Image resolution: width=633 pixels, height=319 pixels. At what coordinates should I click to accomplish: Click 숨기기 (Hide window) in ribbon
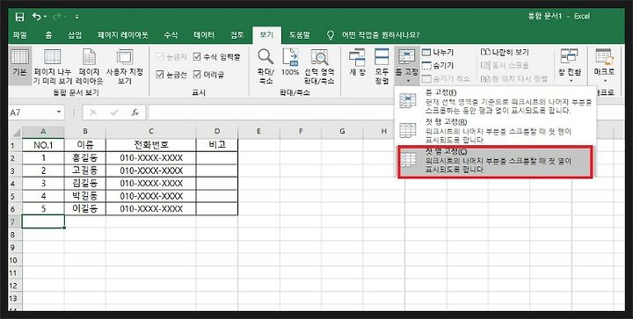pyautogui.click(x=438, y=65)
